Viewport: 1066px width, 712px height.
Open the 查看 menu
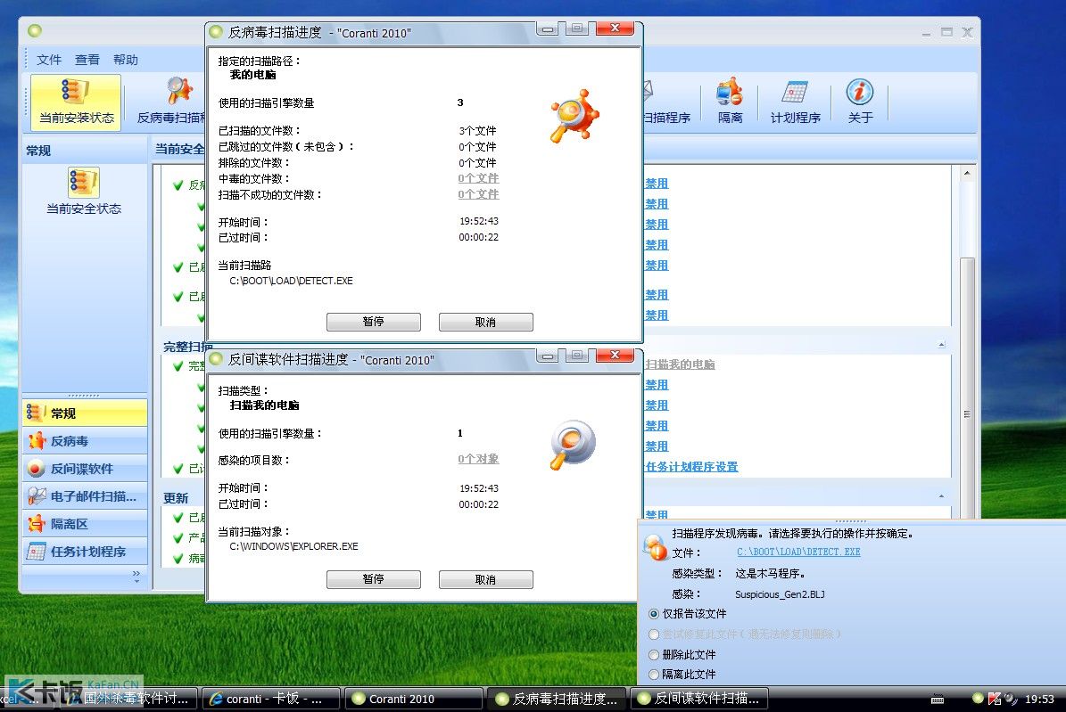pyautogui.click(x=87, y=60)
